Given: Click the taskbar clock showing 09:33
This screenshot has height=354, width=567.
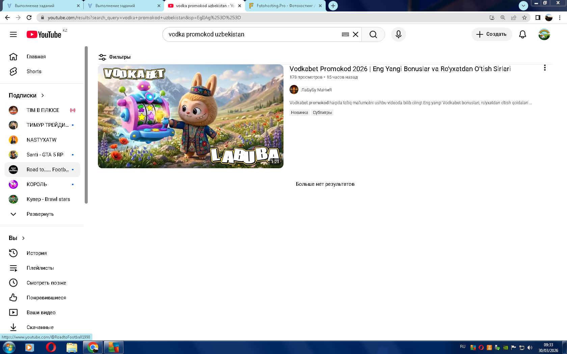Looking at the screenshot, I should 548,348.
